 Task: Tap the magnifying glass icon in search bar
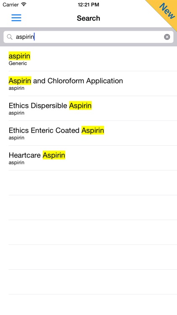(10, 37)
